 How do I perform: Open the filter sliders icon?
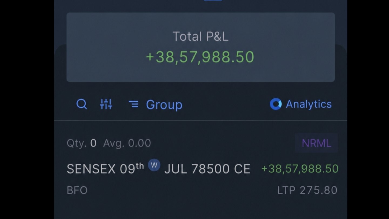click(x=106, y=104)
